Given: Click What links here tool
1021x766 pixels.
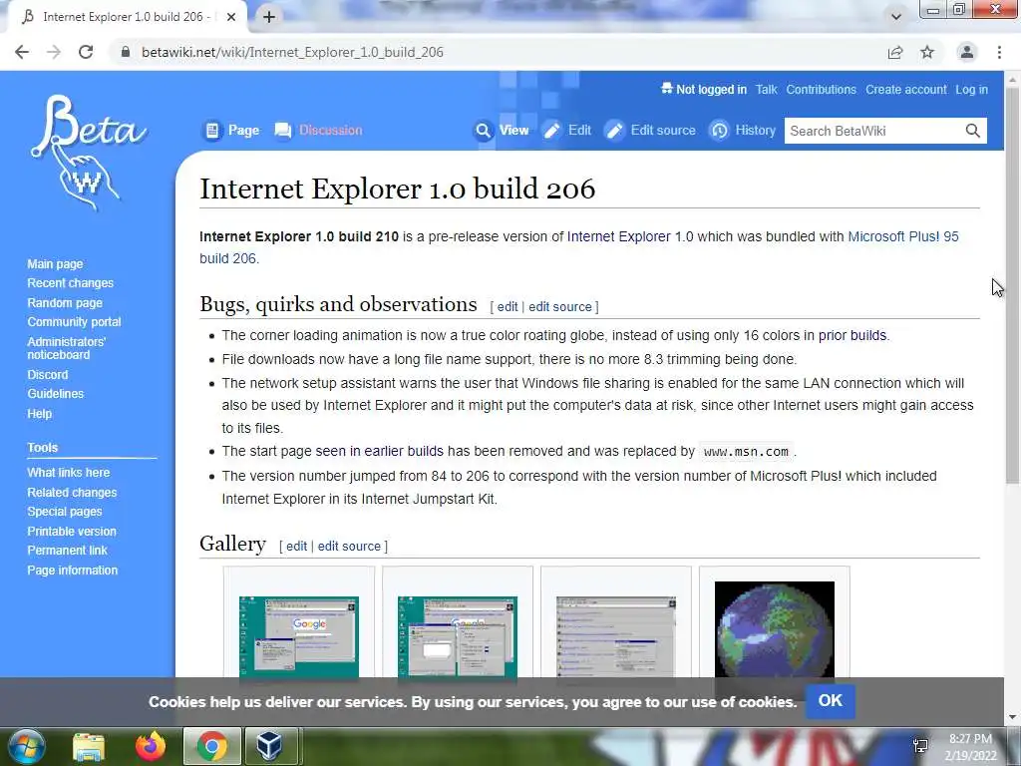Looking at the screenshot, I should pyautogui.click(x=69, y=472).
